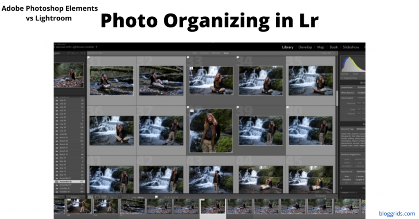Toggle the sort direction icon
Image resolution: width=419 pixels, height=219 pixels.
[128, 197]
